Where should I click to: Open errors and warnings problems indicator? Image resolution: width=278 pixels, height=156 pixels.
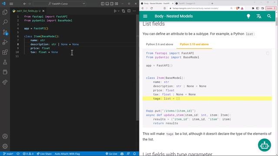pyautogui.click(x=28, y=154)
